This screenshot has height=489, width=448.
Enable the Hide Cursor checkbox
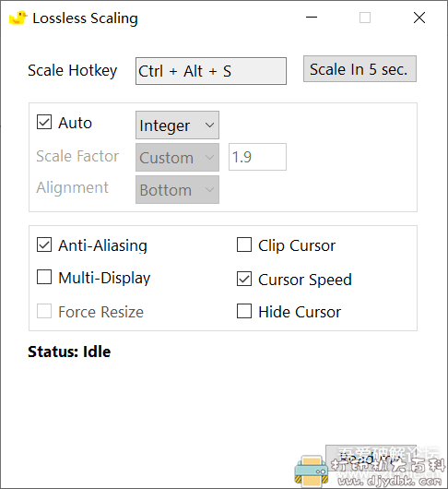pyautogui.click(x=244, y=311)
